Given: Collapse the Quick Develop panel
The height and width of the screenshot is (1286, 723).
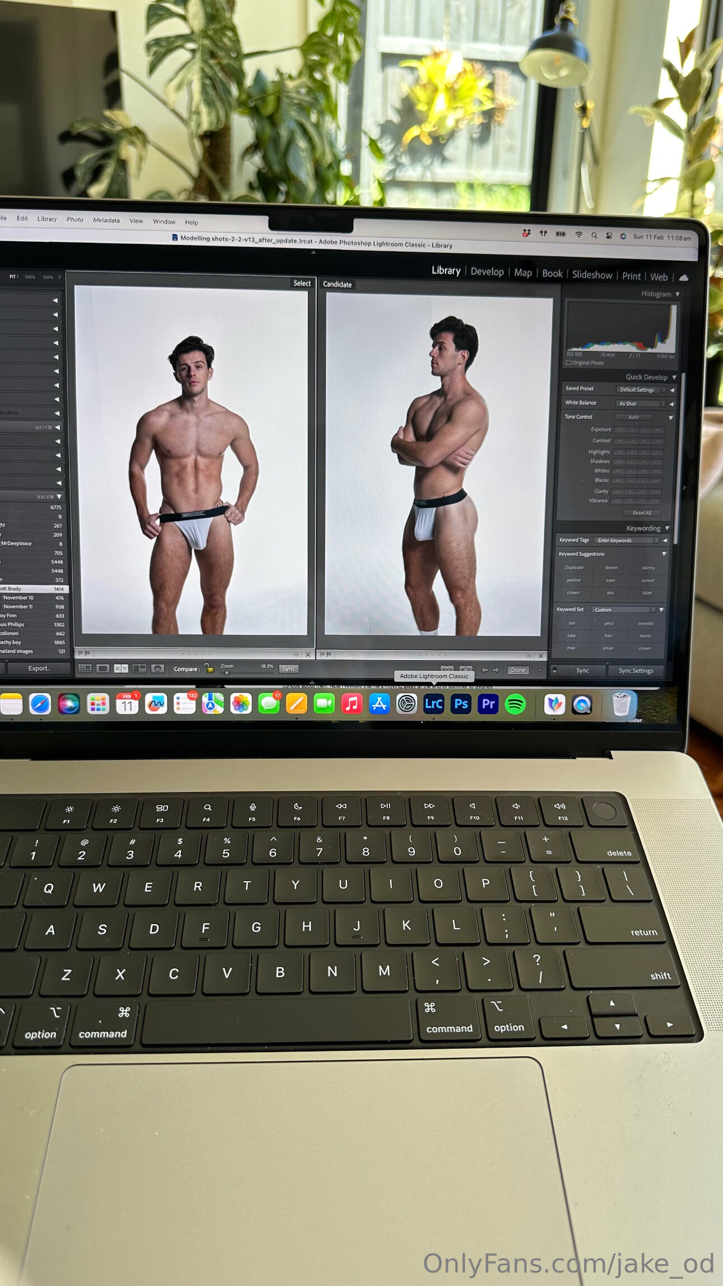Looking at the screenshot, I should pyautogui.click(x=674, y=377).
